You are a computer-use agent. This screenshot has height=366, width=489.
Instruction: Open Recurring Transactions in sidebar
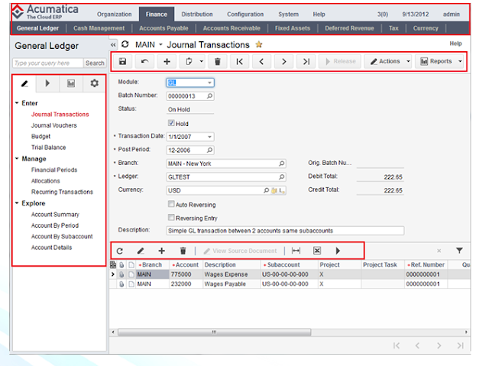click(x=62, y=192)
